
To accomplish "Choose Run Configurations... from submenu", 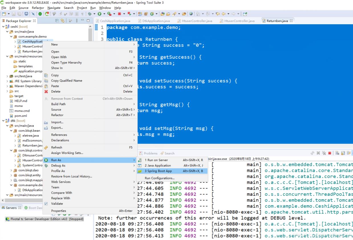I will point(159,178).
